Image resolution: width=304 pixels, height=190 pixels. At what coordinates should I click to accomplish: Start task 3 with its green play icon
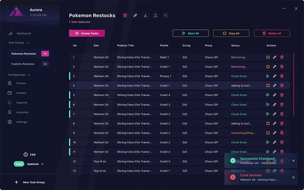[x=268, y=76]
